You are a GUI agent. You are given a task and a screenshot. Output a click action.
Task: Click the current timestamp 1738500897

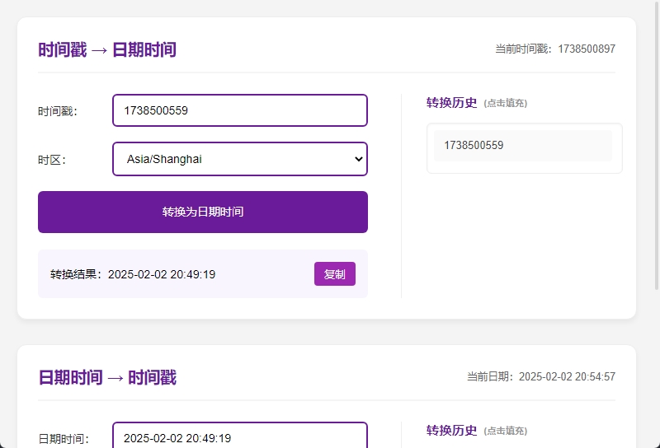pyautogui.click(x=587, y=49)
